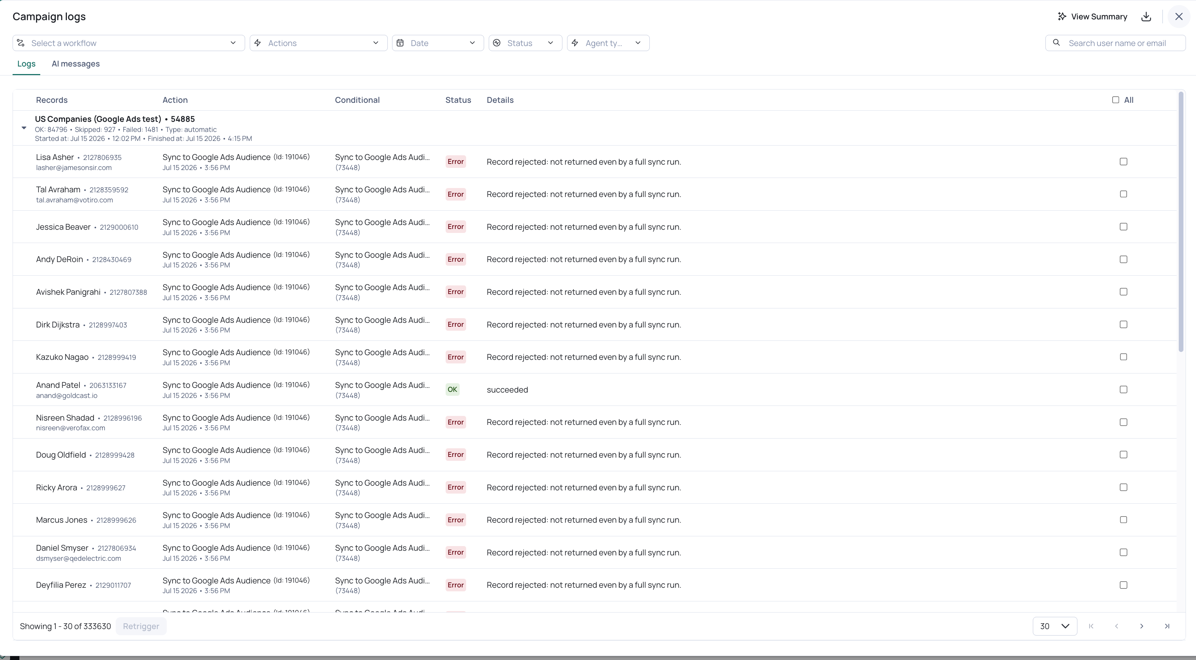Click the Retrigger button
The image size is (1196, 660).
[141, 626]
